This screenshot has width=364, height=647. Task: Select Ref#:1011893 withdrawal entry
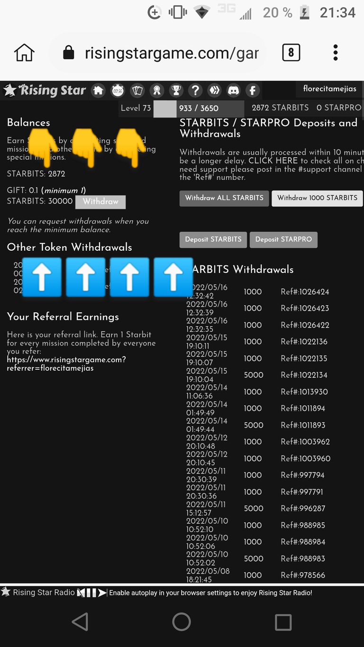tap(303, 426)
